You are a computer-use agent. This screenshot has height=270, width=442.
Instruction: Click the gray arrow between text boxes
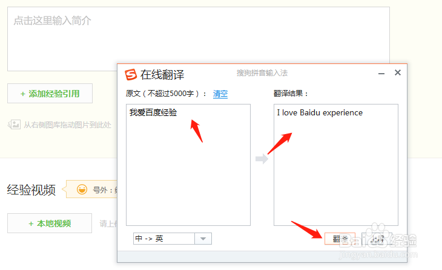click(262, 159)
